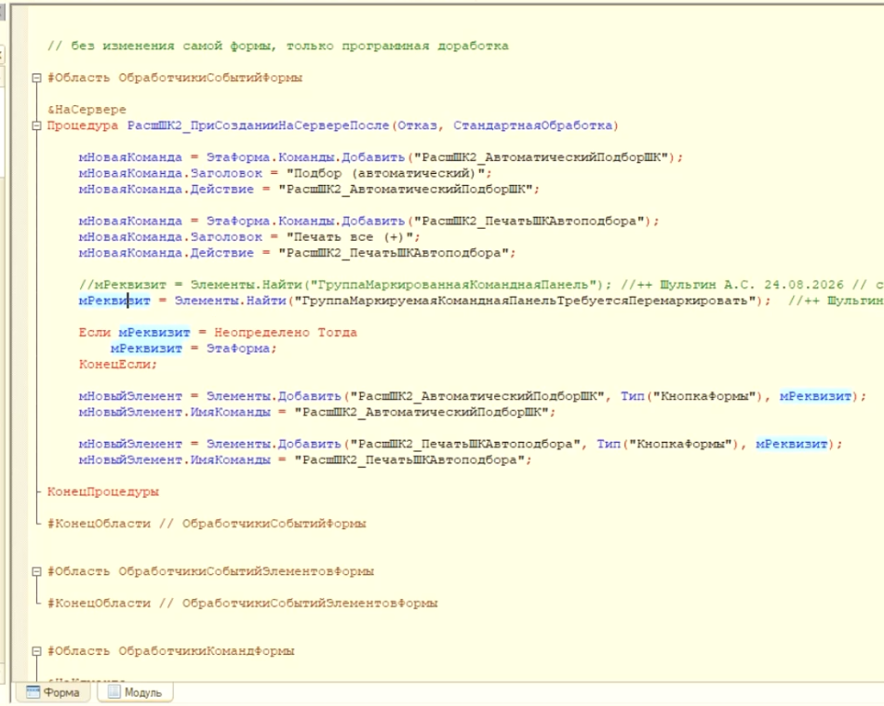Click the ИмяКоманды line for ПечатьШКАвтоподбора

pos(305,460)
